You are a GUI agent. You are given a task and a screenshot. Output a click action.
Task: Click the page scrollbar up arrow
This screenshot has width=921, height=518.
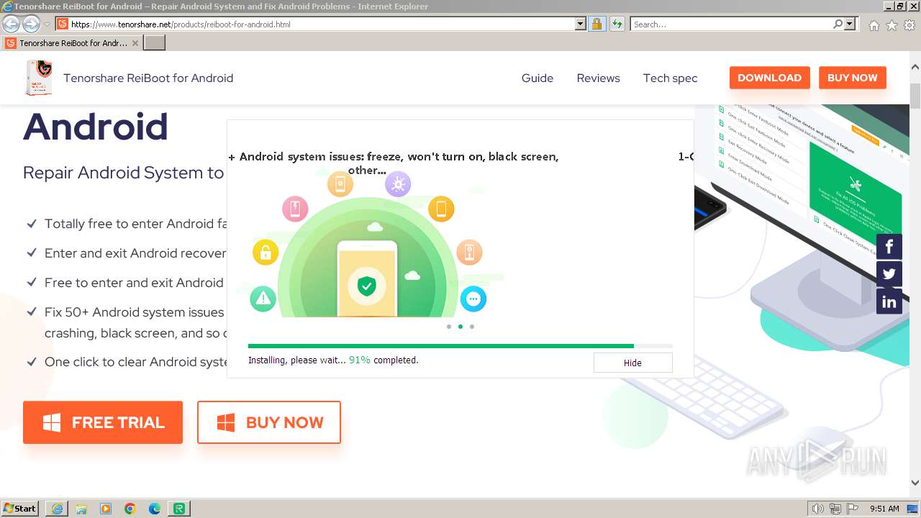(915, 66)
